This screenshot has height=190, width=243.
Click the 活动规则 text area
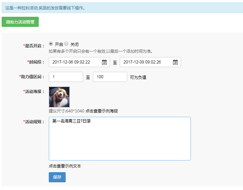coord(119,139)
